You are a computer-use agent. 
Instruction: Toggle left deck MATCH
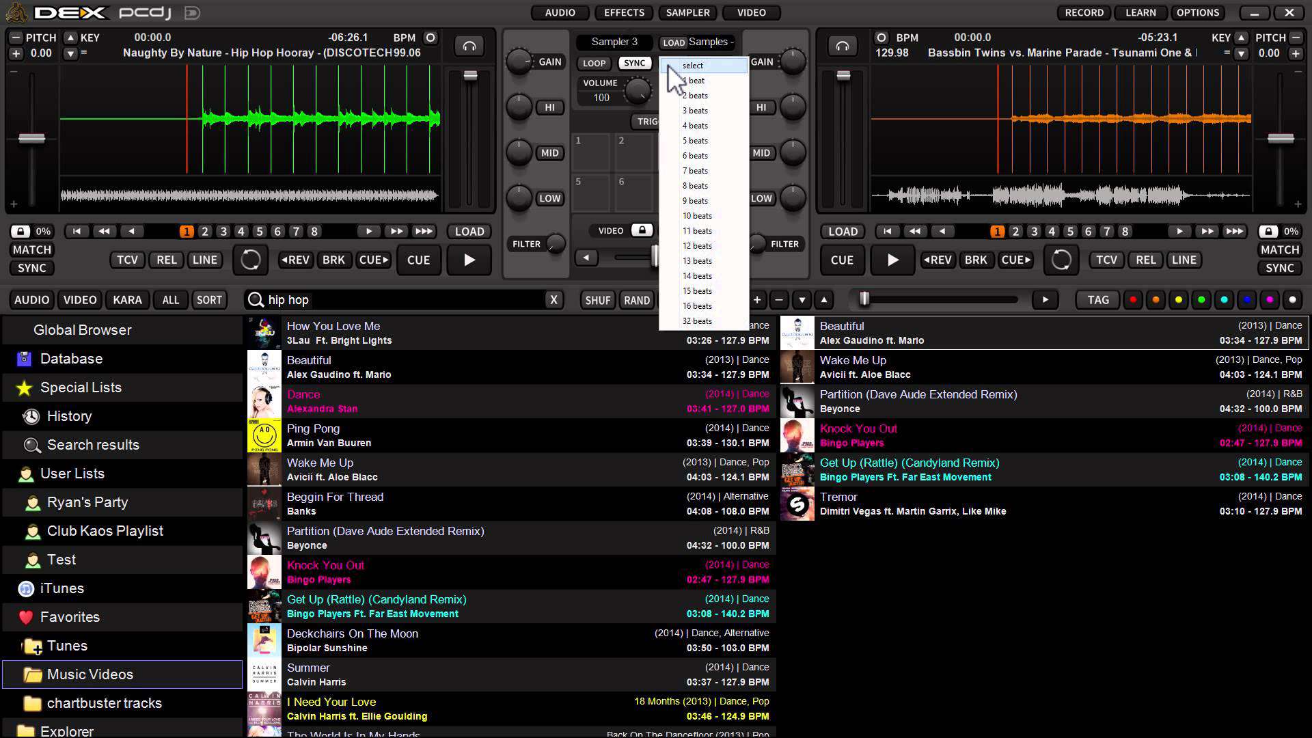point(31,249)
